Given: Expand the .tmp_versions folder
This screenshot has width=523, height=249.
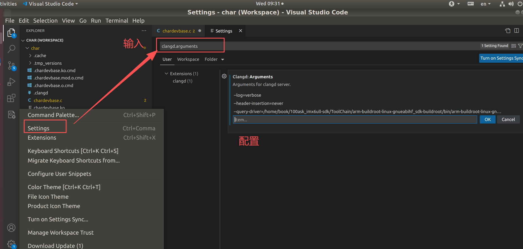Looking at the screenshot, I should (x=45, y=63).
